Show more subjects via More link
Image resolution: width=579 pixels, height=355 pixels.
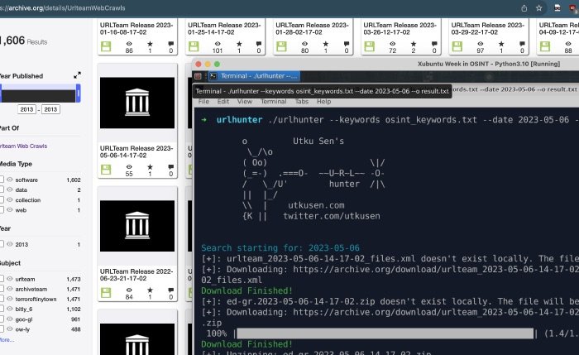(x=7, y=340)
